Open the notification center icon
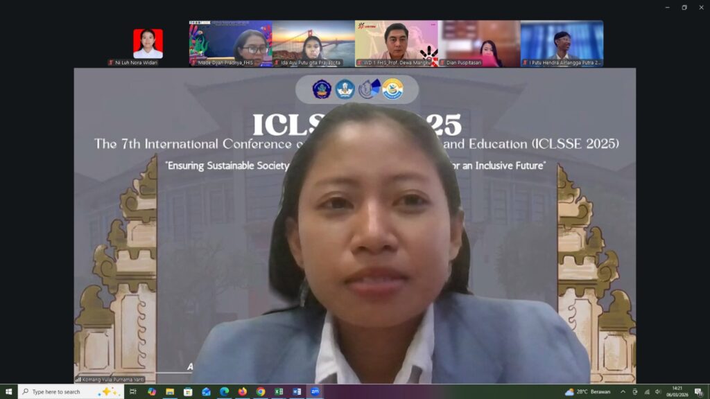Image resolution: width=710 pixels, height=399 pixels. (698, 391)
